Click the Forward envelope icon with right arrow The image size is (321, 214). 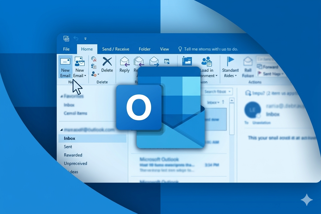[x=154, y=61]
